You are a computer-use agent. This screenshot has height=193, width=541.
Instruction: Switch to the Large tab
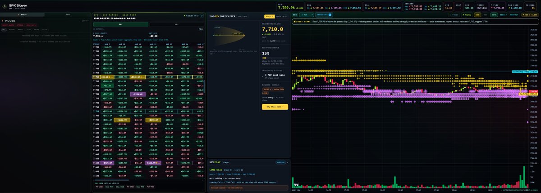pos(68,14)
